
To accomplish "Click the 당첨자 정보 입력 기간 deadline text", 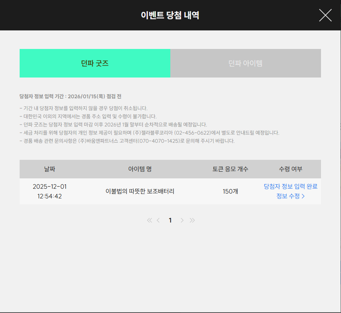I will point(70,96).
